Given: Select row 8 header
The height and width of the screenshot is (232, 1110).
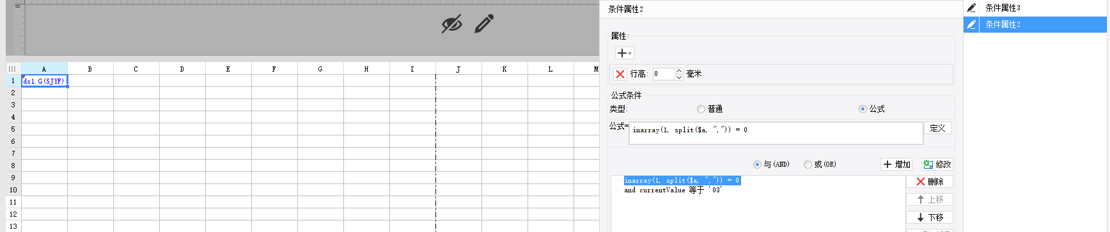Looking at the screenshot, I should tap(13, 166).
